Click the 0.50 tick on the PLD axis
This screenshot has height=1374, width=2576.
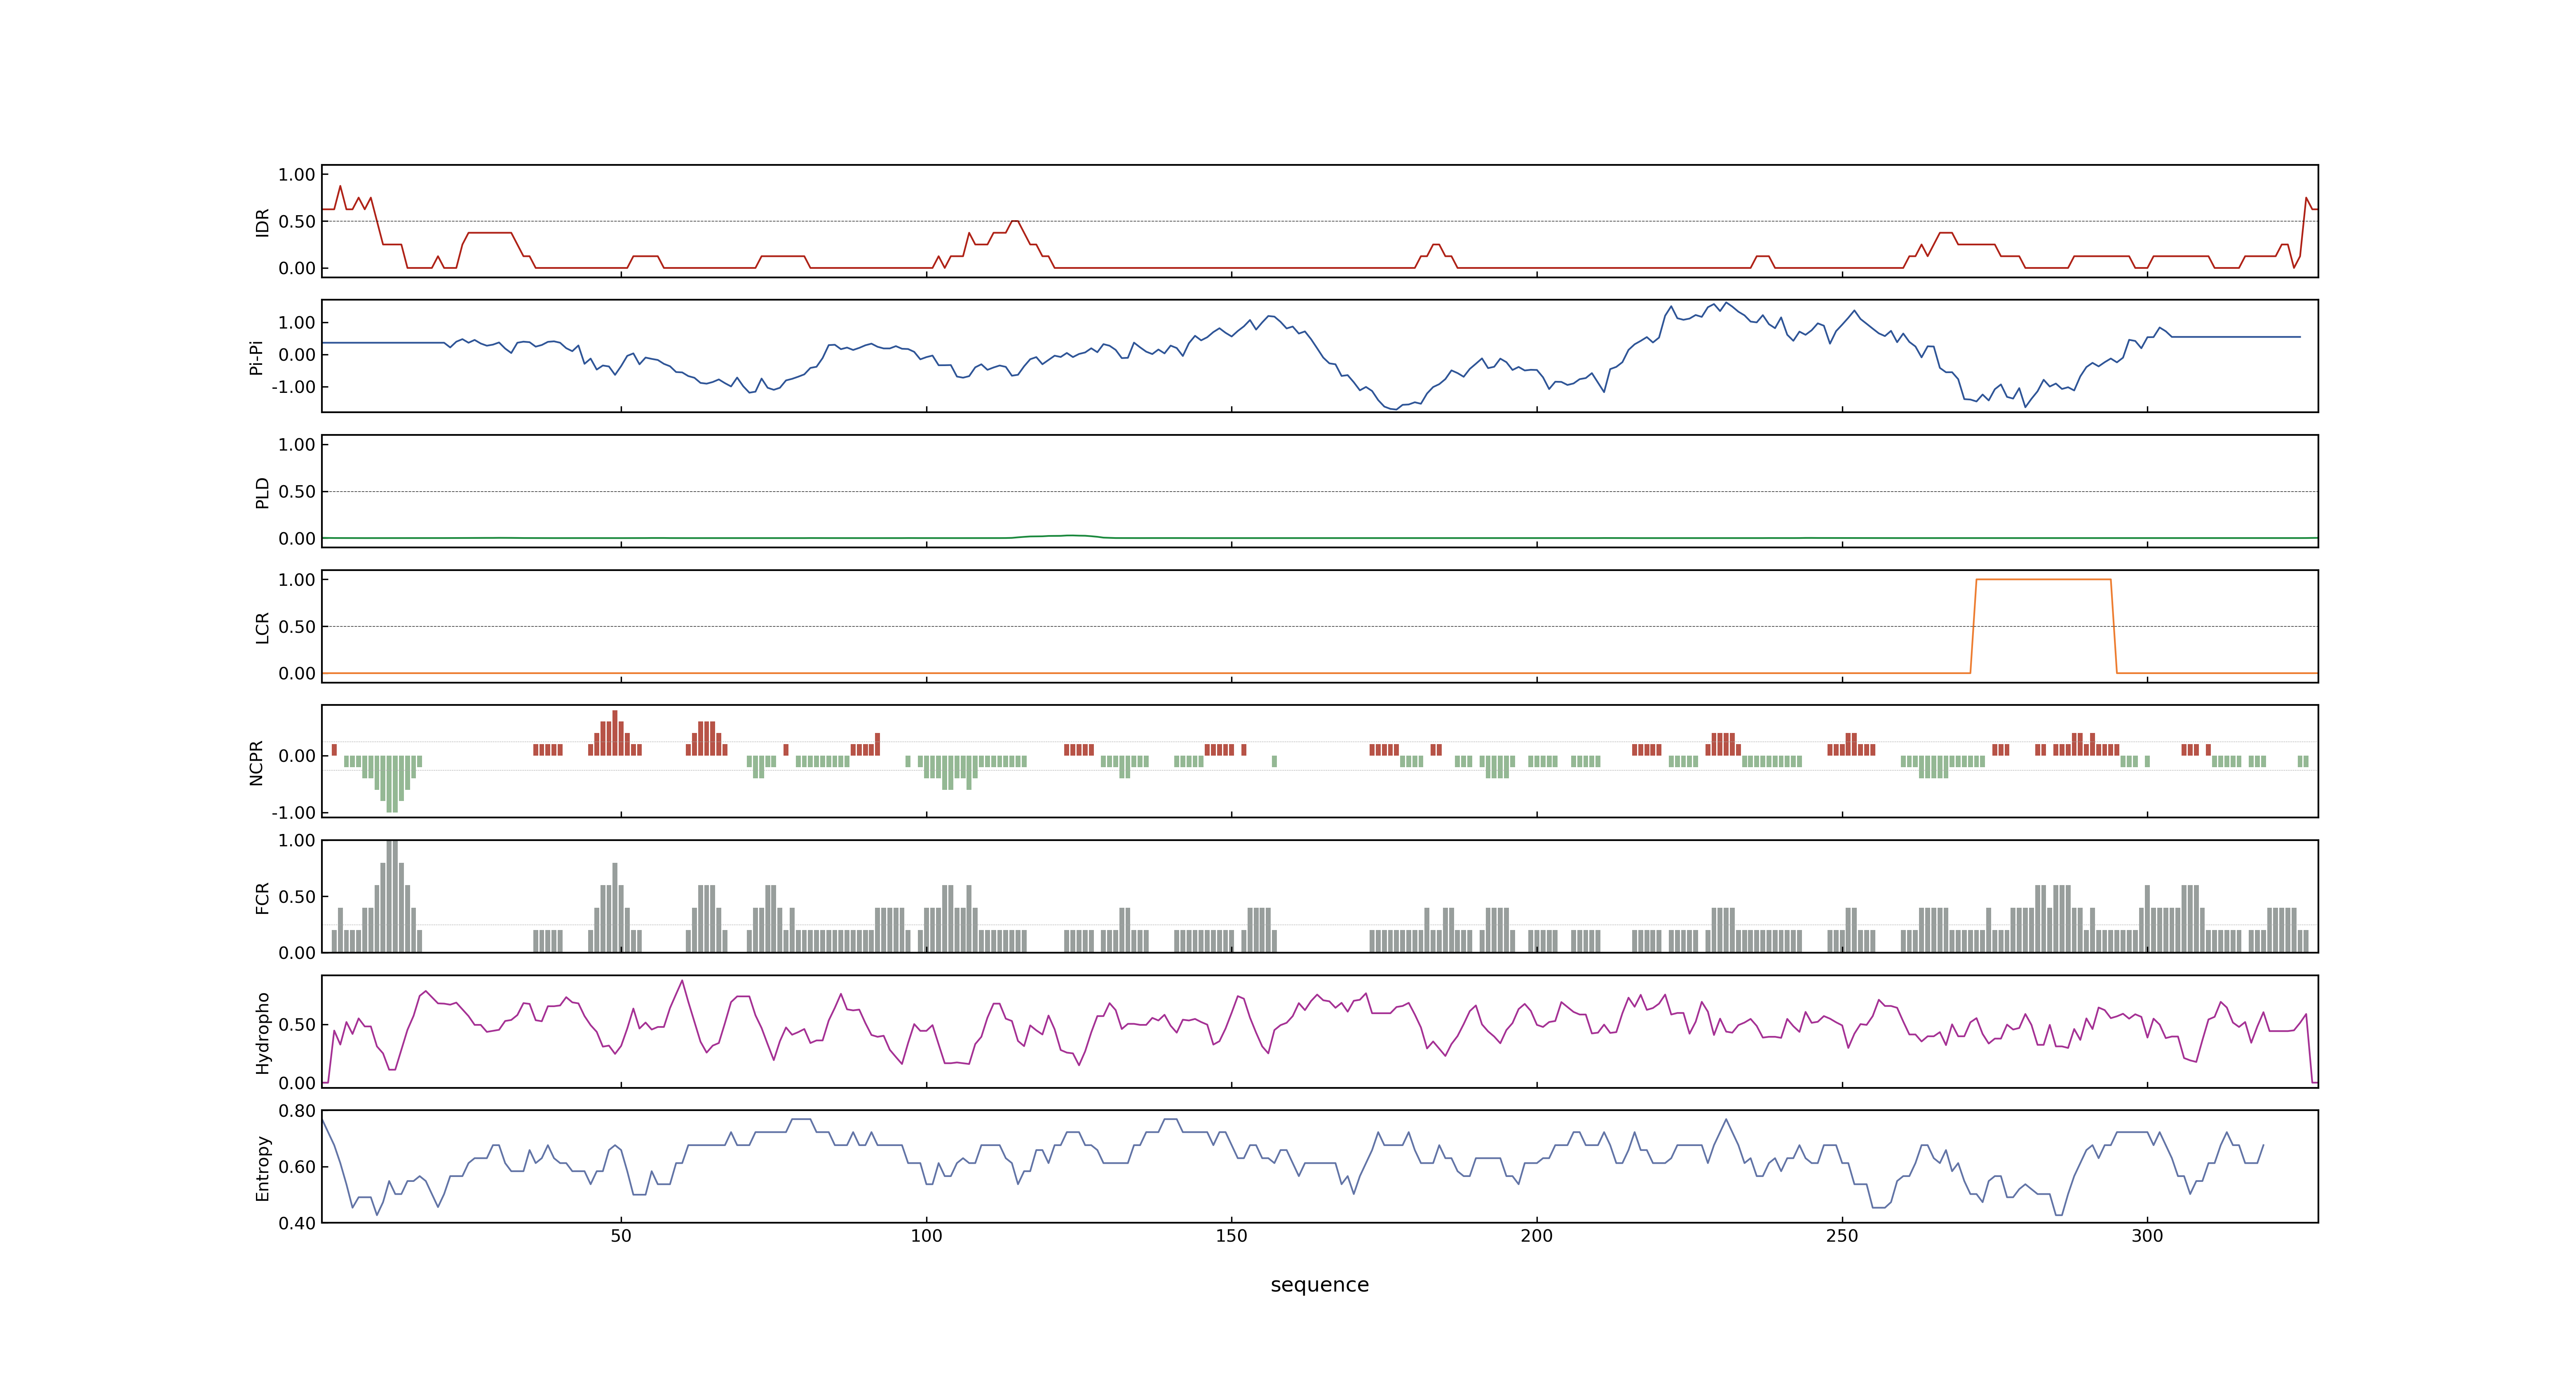tap(297, 491)
